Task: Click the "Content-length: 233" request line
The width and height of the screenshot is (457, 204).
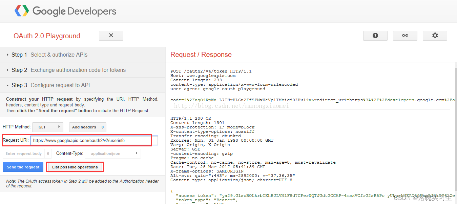Action: pyautogui.click(x=196, y=80)
